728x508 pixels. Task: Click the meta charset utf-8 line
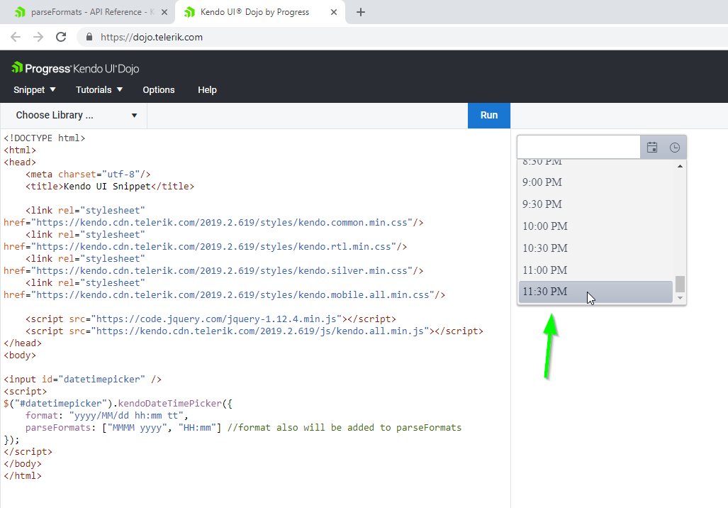coord(88,175)
